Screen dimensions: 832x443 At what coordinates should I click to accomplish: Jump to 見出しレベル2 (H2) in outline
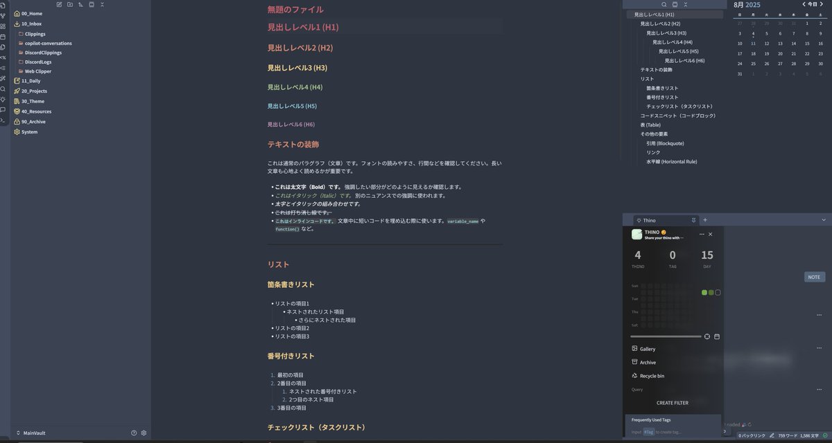tap(660, 24)
